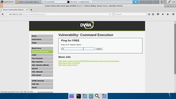
Task: Stop loading with the X in address bar
Action: click(110, 14)
